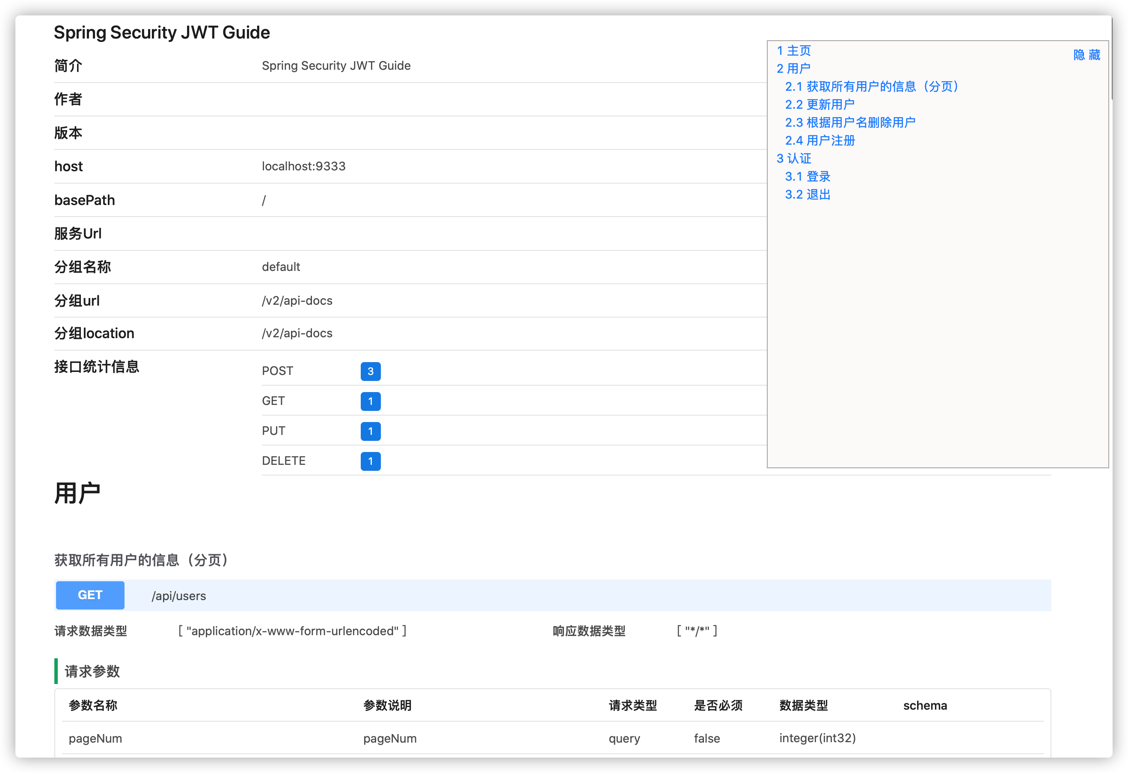This screenshot has width=1128, height=773.
Task: Open the 3.1 登录 link
Action: coord(807,176)
